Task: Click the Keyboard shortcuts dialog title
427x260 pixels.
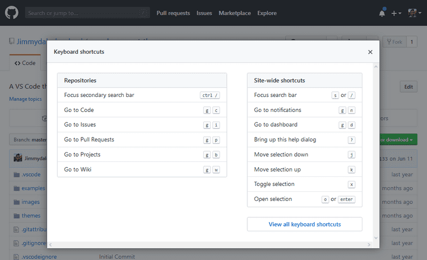Action: tap(79, 52)
